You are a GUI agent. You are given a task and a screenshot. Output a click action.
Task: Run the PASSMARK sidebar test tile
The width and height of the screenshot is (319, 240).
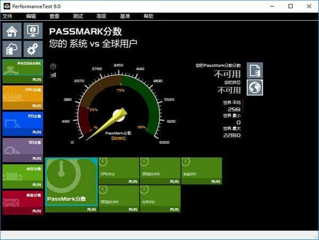pos(23,72)
